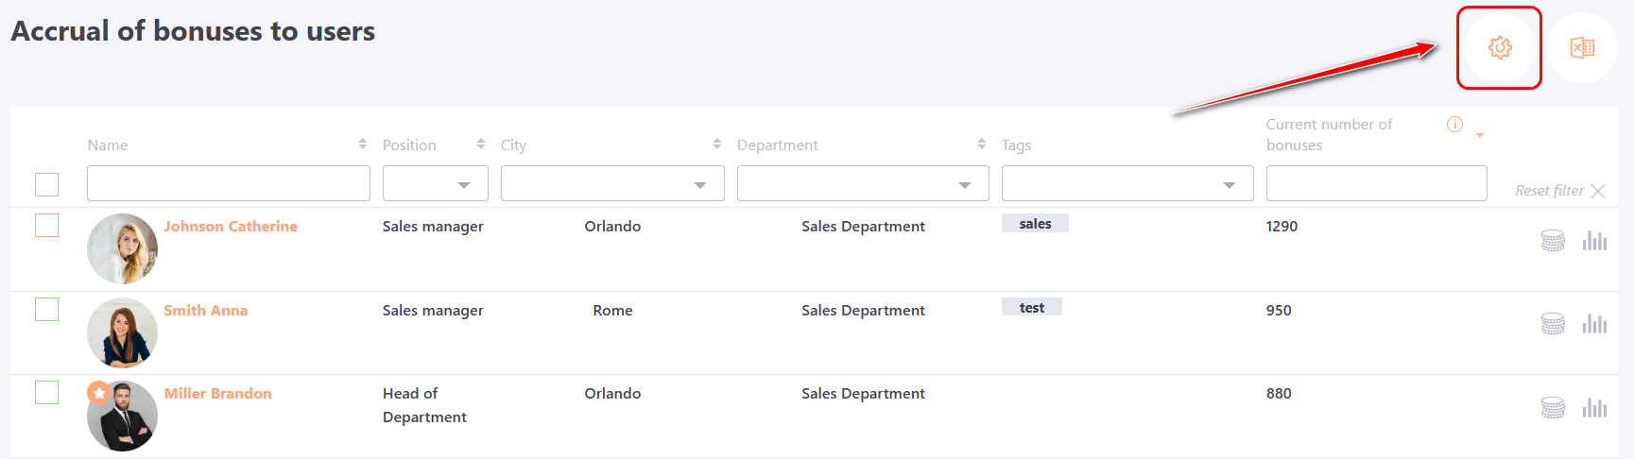Click the info icon beside Current number of bonuses
The height and width of the screenshot is (459, 1634).
coord(1454,125)
